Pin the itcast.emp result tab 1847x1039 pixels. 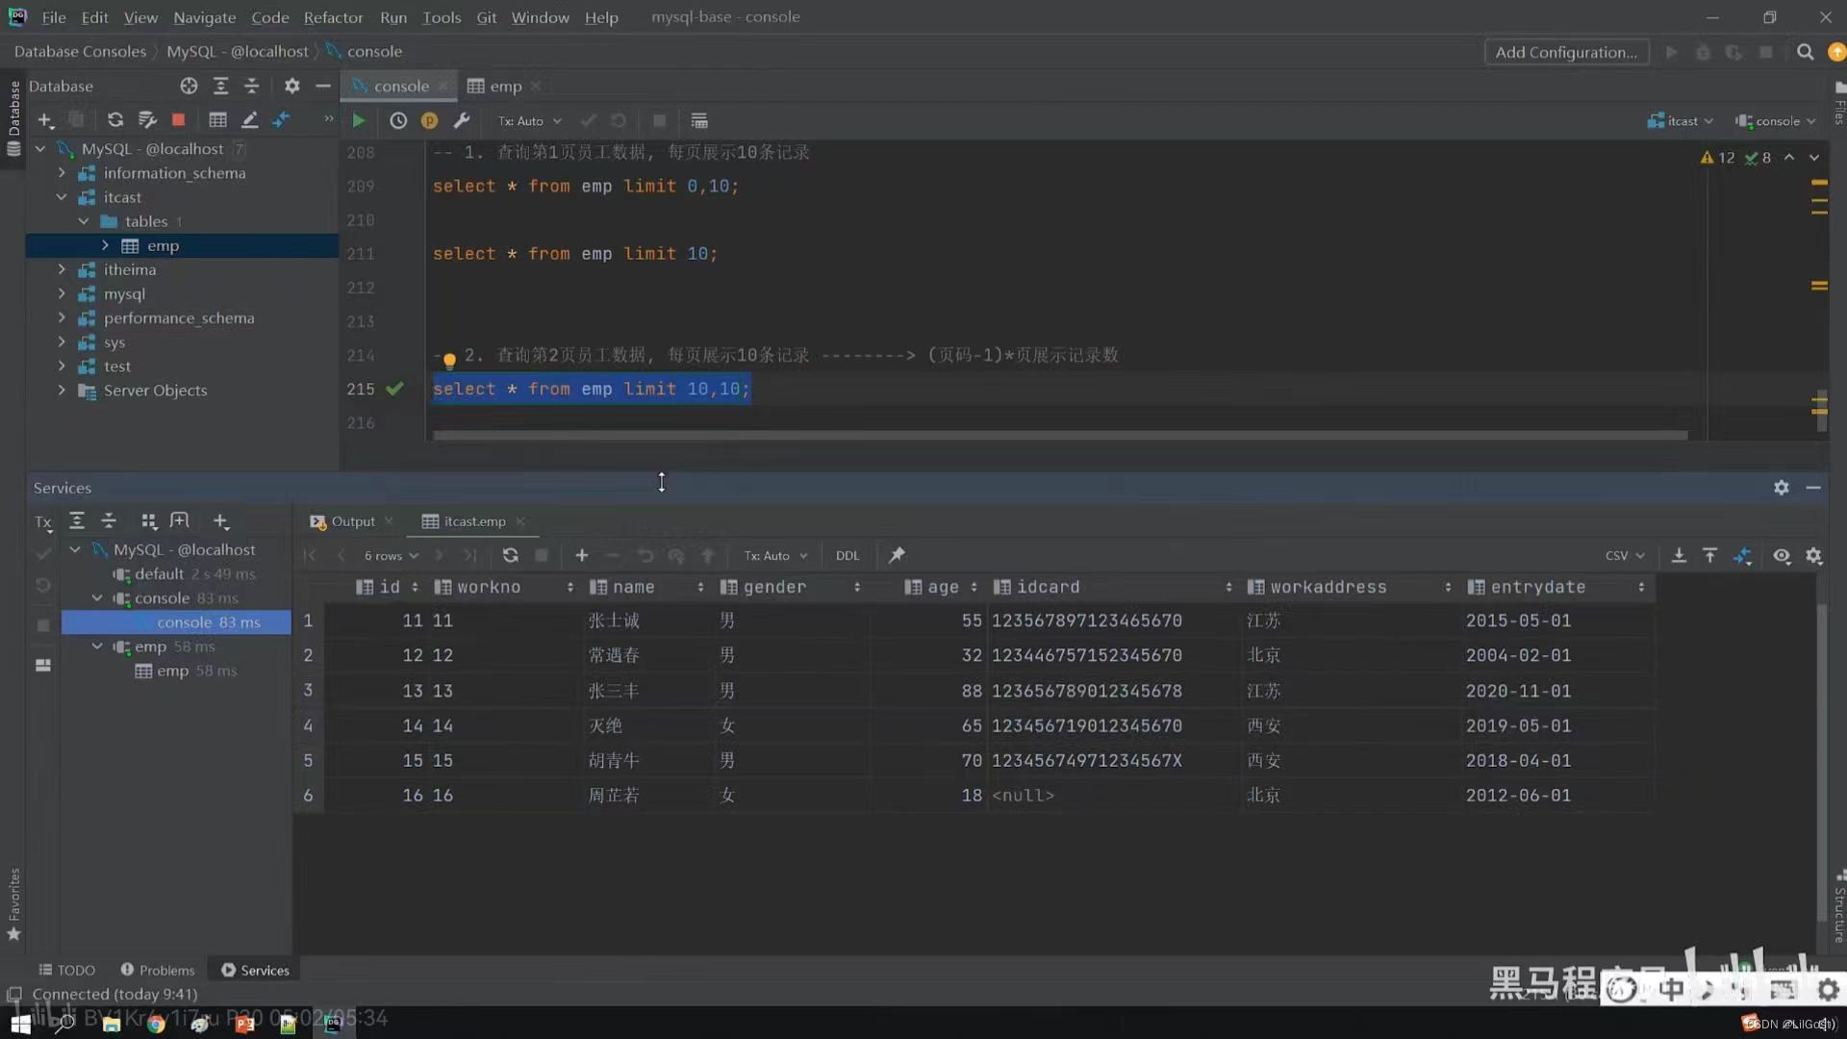tap(897, 555)
